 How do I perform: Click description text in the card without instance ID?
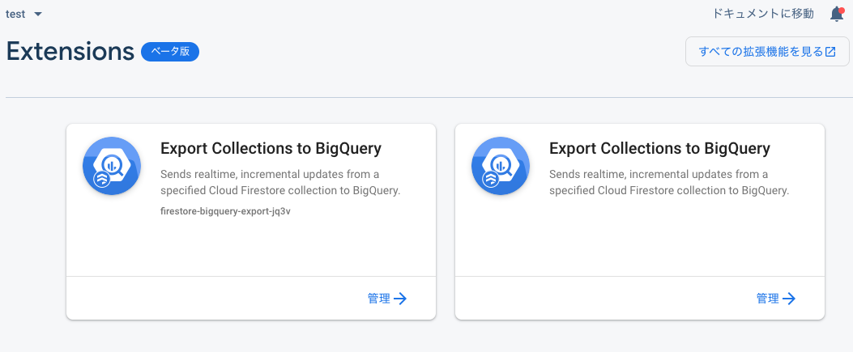click(x=670, y=183)
